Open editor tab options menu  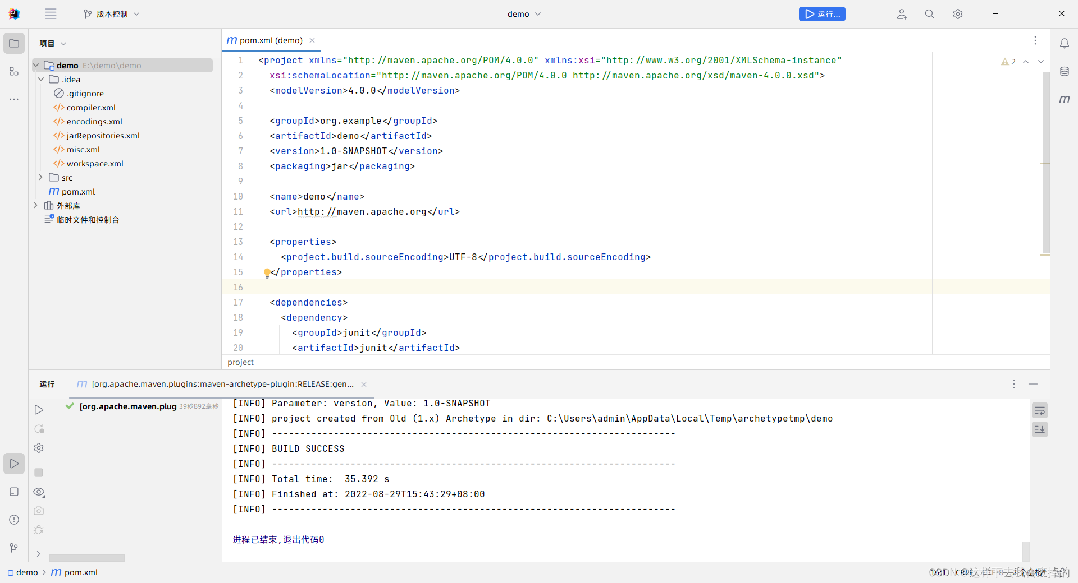point(1035,40)
